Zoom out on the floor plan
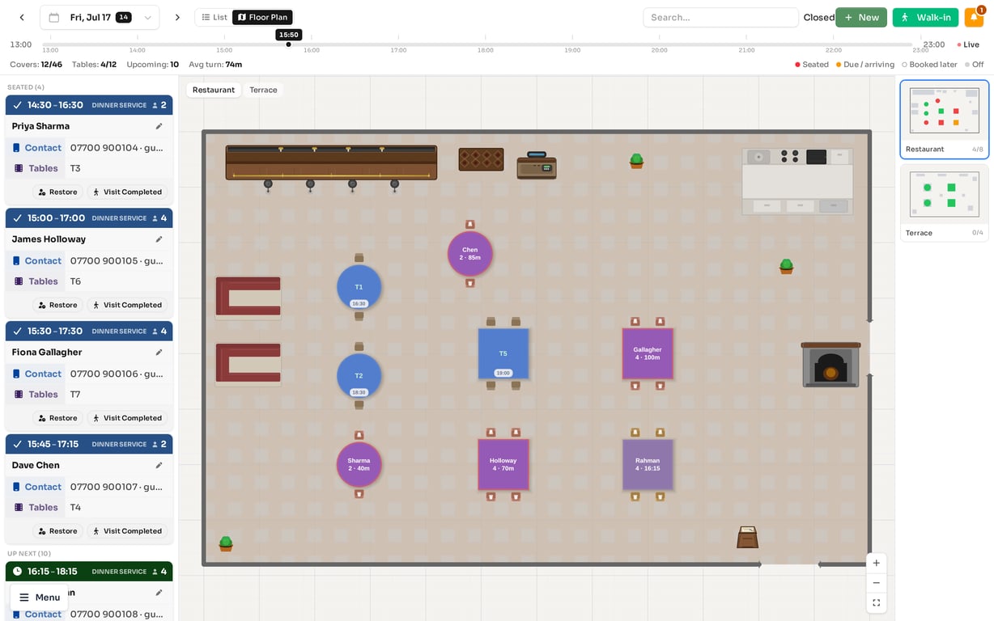The width and height of the screenshot is (994, 621). pos(876,583)
